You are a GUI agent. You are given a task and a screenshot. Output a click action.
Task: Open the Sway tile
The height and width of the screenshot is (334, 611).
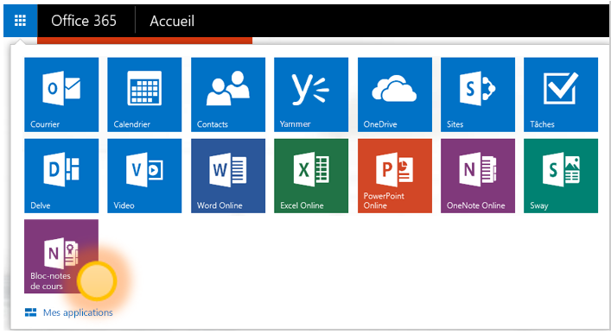(561, 176)
